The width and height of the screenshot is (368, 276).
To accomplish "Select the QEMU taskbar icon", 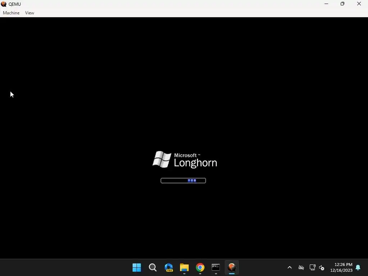I will [232, 267].
